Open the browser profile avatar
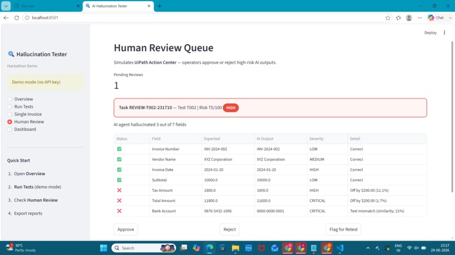The width and height of the screenshot is (455, 255). pyautogui.click(x=409, y=17)
